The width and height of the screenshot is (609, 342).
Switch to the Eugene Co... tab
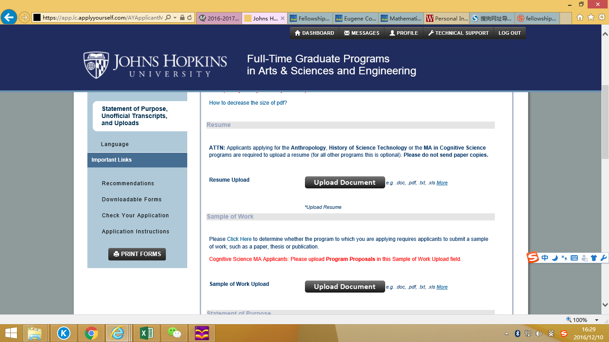click(355, 18)
